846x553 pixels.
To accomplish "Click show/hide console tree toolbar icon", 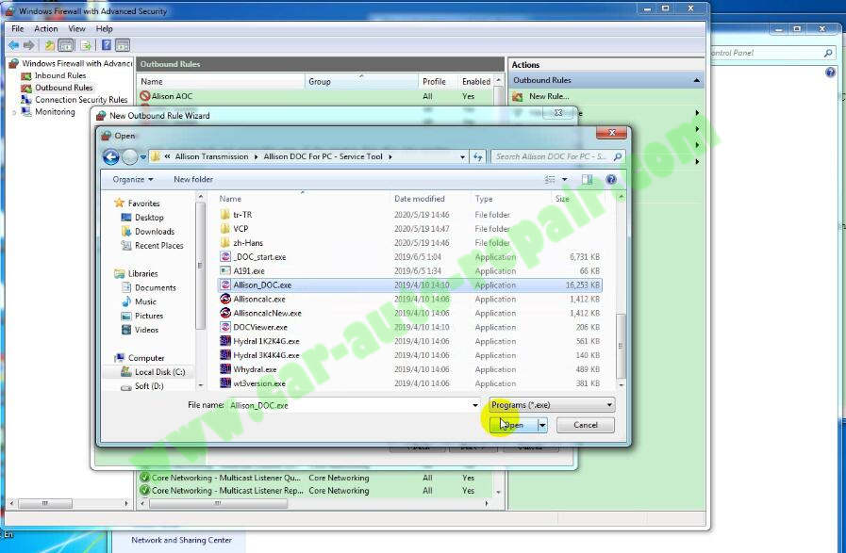I will pyautogui.click(x=66, y=45).
